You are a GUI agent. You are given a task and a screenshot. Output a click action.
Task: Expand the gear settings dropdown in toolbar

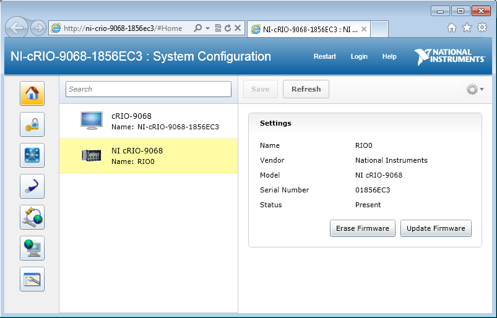pyautogui.click(x=475, y=89)
